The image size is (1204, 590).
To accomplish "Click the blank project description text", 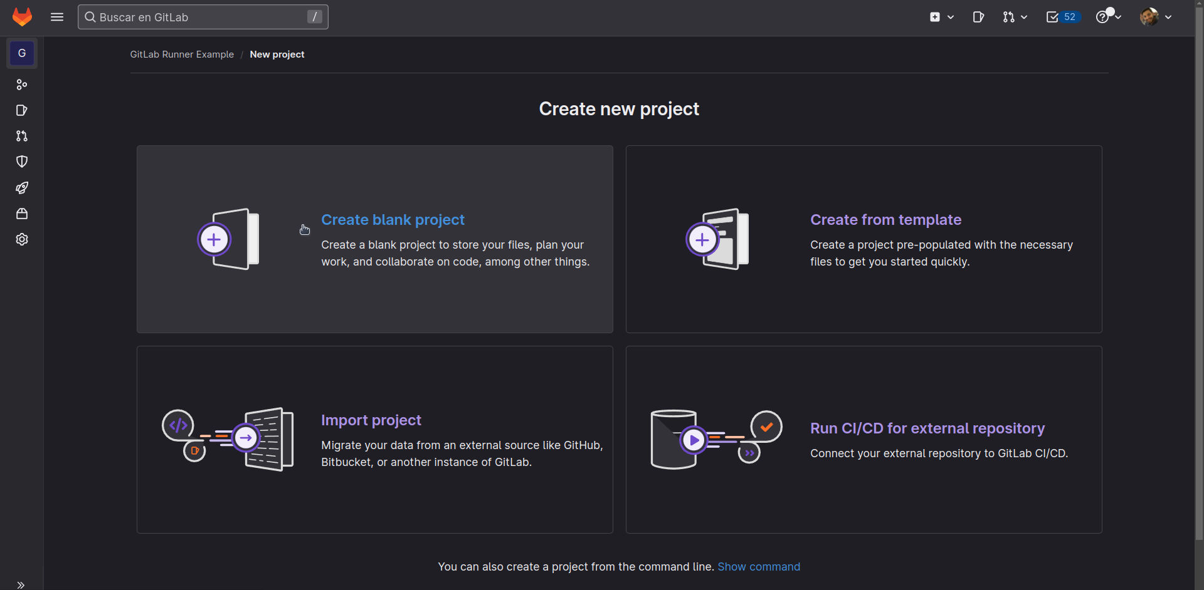I will (455, 253).
